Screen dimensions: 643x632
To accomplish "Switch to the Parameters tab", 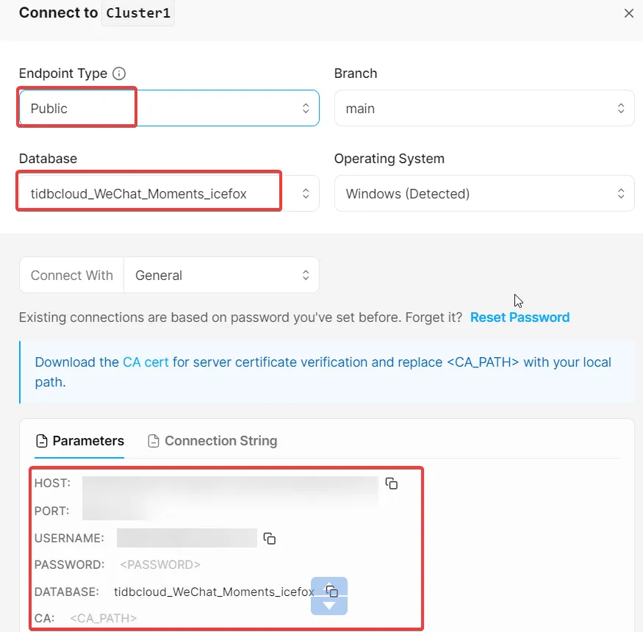I will coord(80,441).
